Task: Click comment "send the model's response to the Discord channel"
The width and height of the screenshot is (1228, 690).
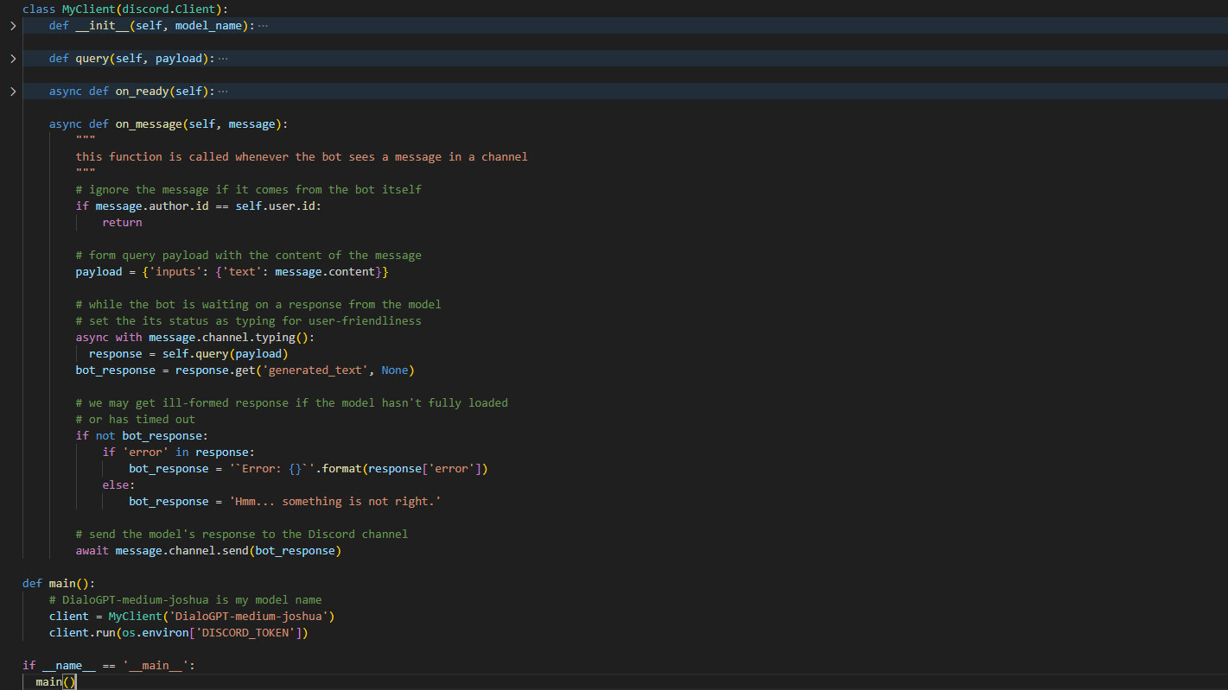Action: (x=242, y=535)
